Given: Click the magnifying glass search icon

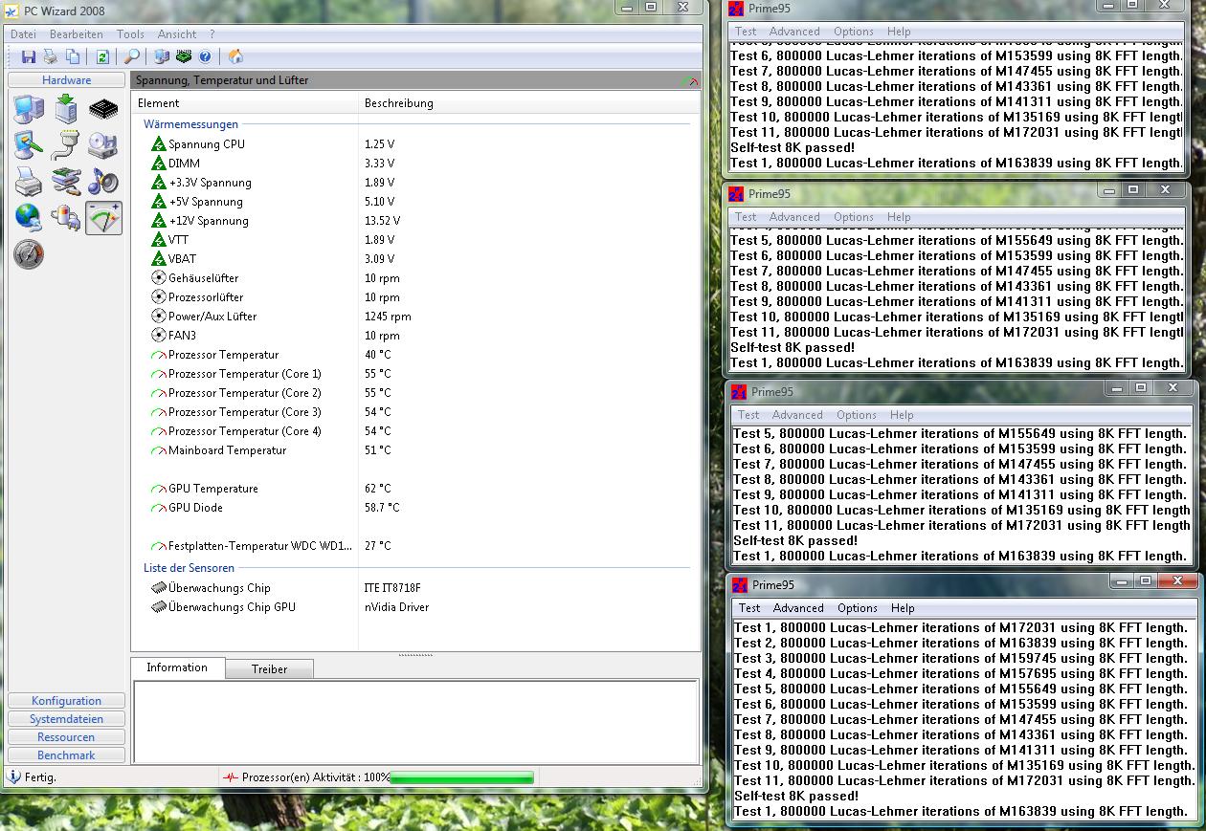Looking at the screenshot, I should coord(132,57).
